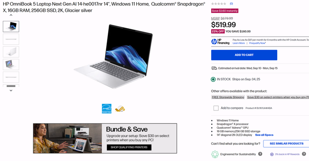This screenshot has width=309, height=161.
Task: Open the FREE Storewide Shipping offer
Action: point(228,97)
